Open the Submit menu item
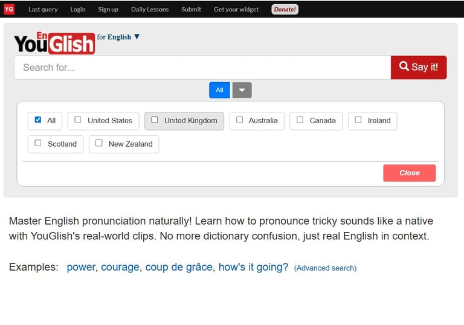This screenshot has height=325, width=464. coord(191,10)
